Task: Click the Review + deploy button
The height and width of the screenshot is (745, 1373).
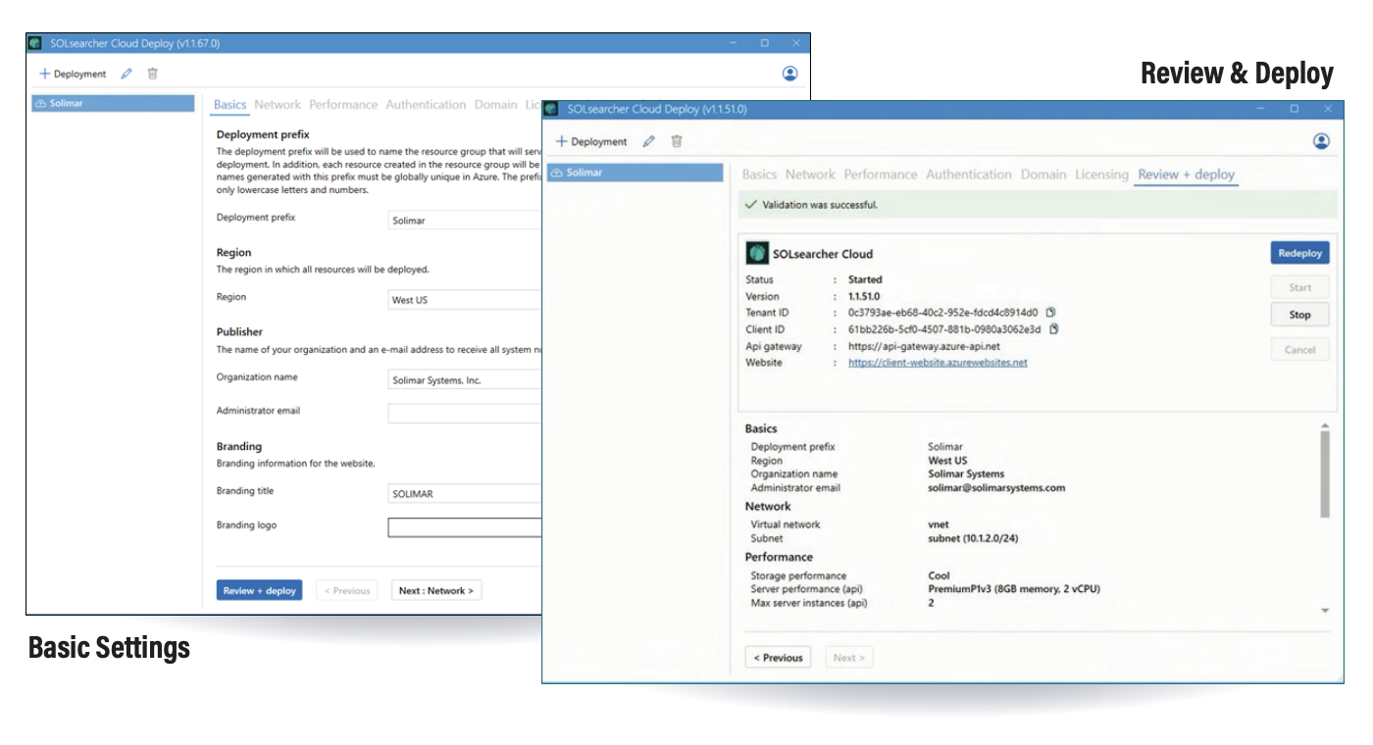Action: click(261, 589)
